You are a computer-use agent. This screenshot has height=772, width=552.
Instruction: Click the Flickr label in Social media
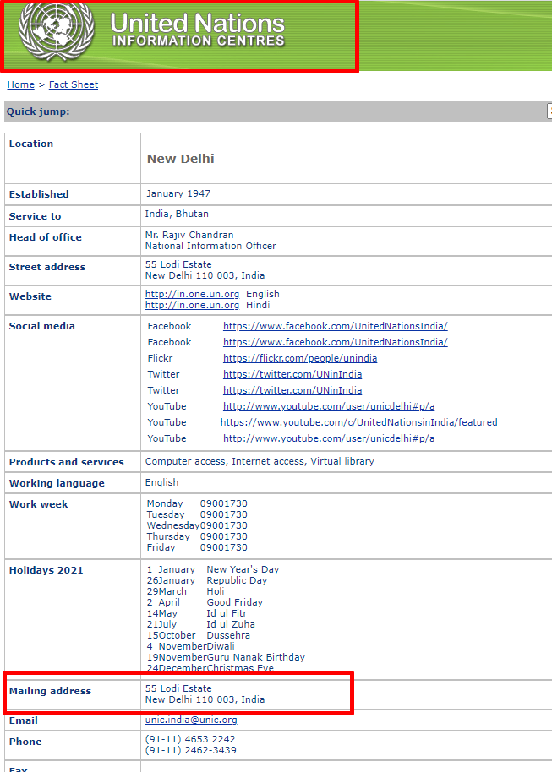coord(160,358)
